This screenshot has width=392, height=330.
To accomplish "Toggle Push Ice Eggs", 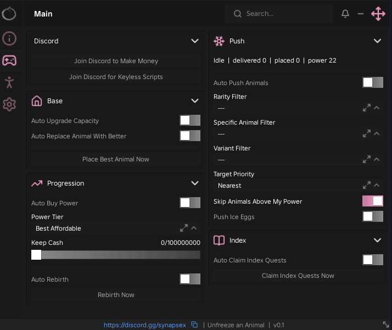I will [x=373, y=216].
